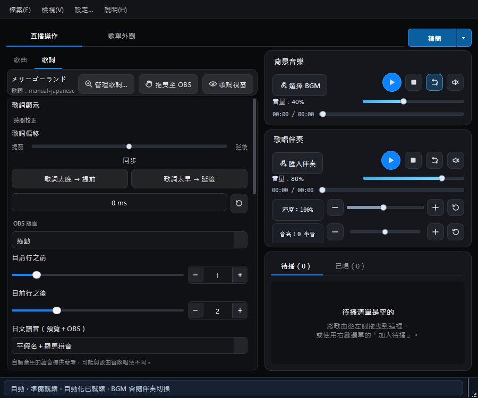This screenshot has height=398, width=478.
Task: Adjust the BGM 音量 40% slider
Action: pos(413,101)
